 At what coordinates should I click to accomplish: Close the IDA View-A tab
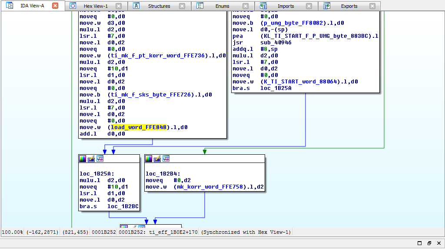[x=55, y=6]
